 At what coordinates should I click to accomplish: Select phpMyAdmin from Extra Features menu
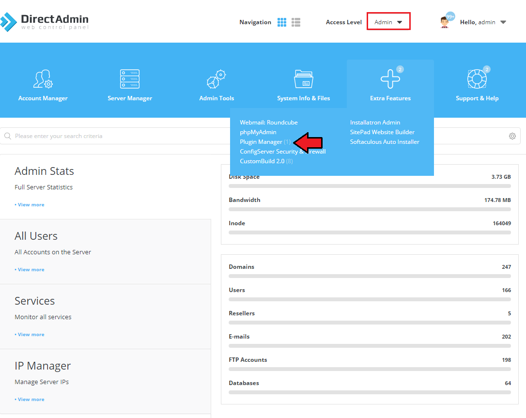pos(258,132)
